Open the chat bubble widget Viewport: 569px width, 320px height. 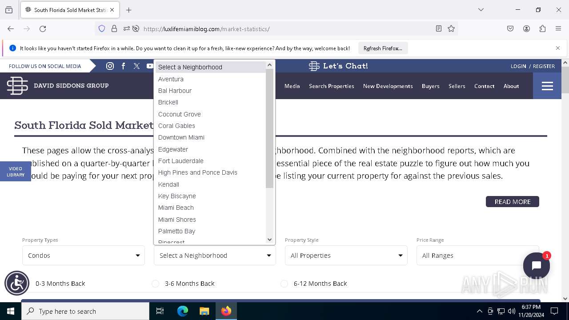pyautogui.click(x=537, y=266)
